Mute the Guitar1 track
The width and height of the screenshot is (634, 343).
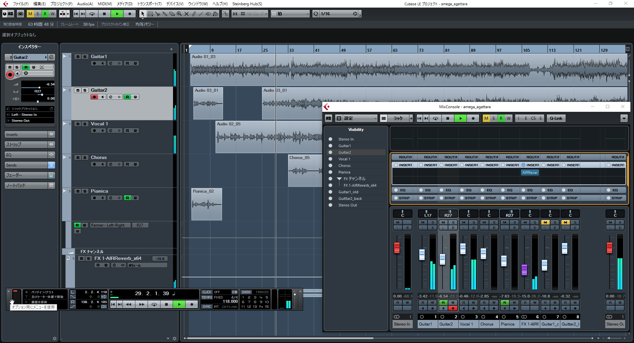click(x=78, y=57)
